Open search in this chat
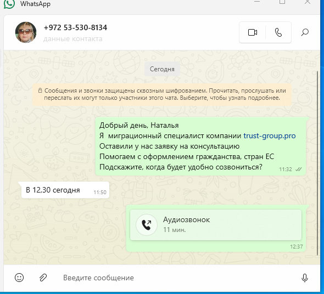This screenshot has height=294, width=324. (x=305, y=32)
